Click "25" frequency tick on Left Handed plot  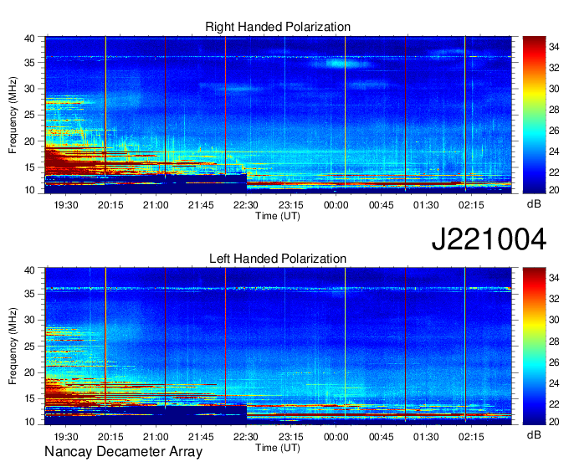pos(29,346)
